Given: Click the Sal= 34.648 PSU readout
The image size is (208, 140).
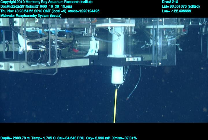Looking at the screenshot, I should (x=71, y=138).
